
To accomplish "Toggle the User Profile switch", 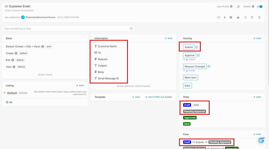I will click(x=237, y=7).
